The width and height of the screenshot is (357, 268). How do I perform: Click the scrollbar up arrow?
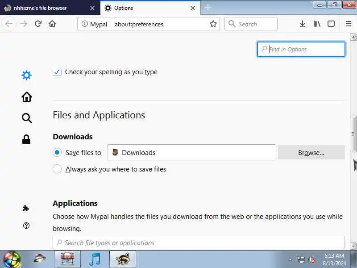353,37
